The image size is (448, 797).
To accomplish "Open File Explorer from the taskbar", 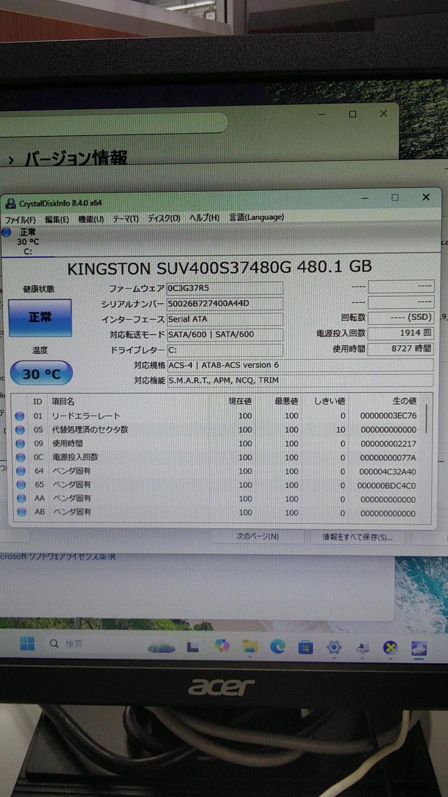I will [250, 646].
